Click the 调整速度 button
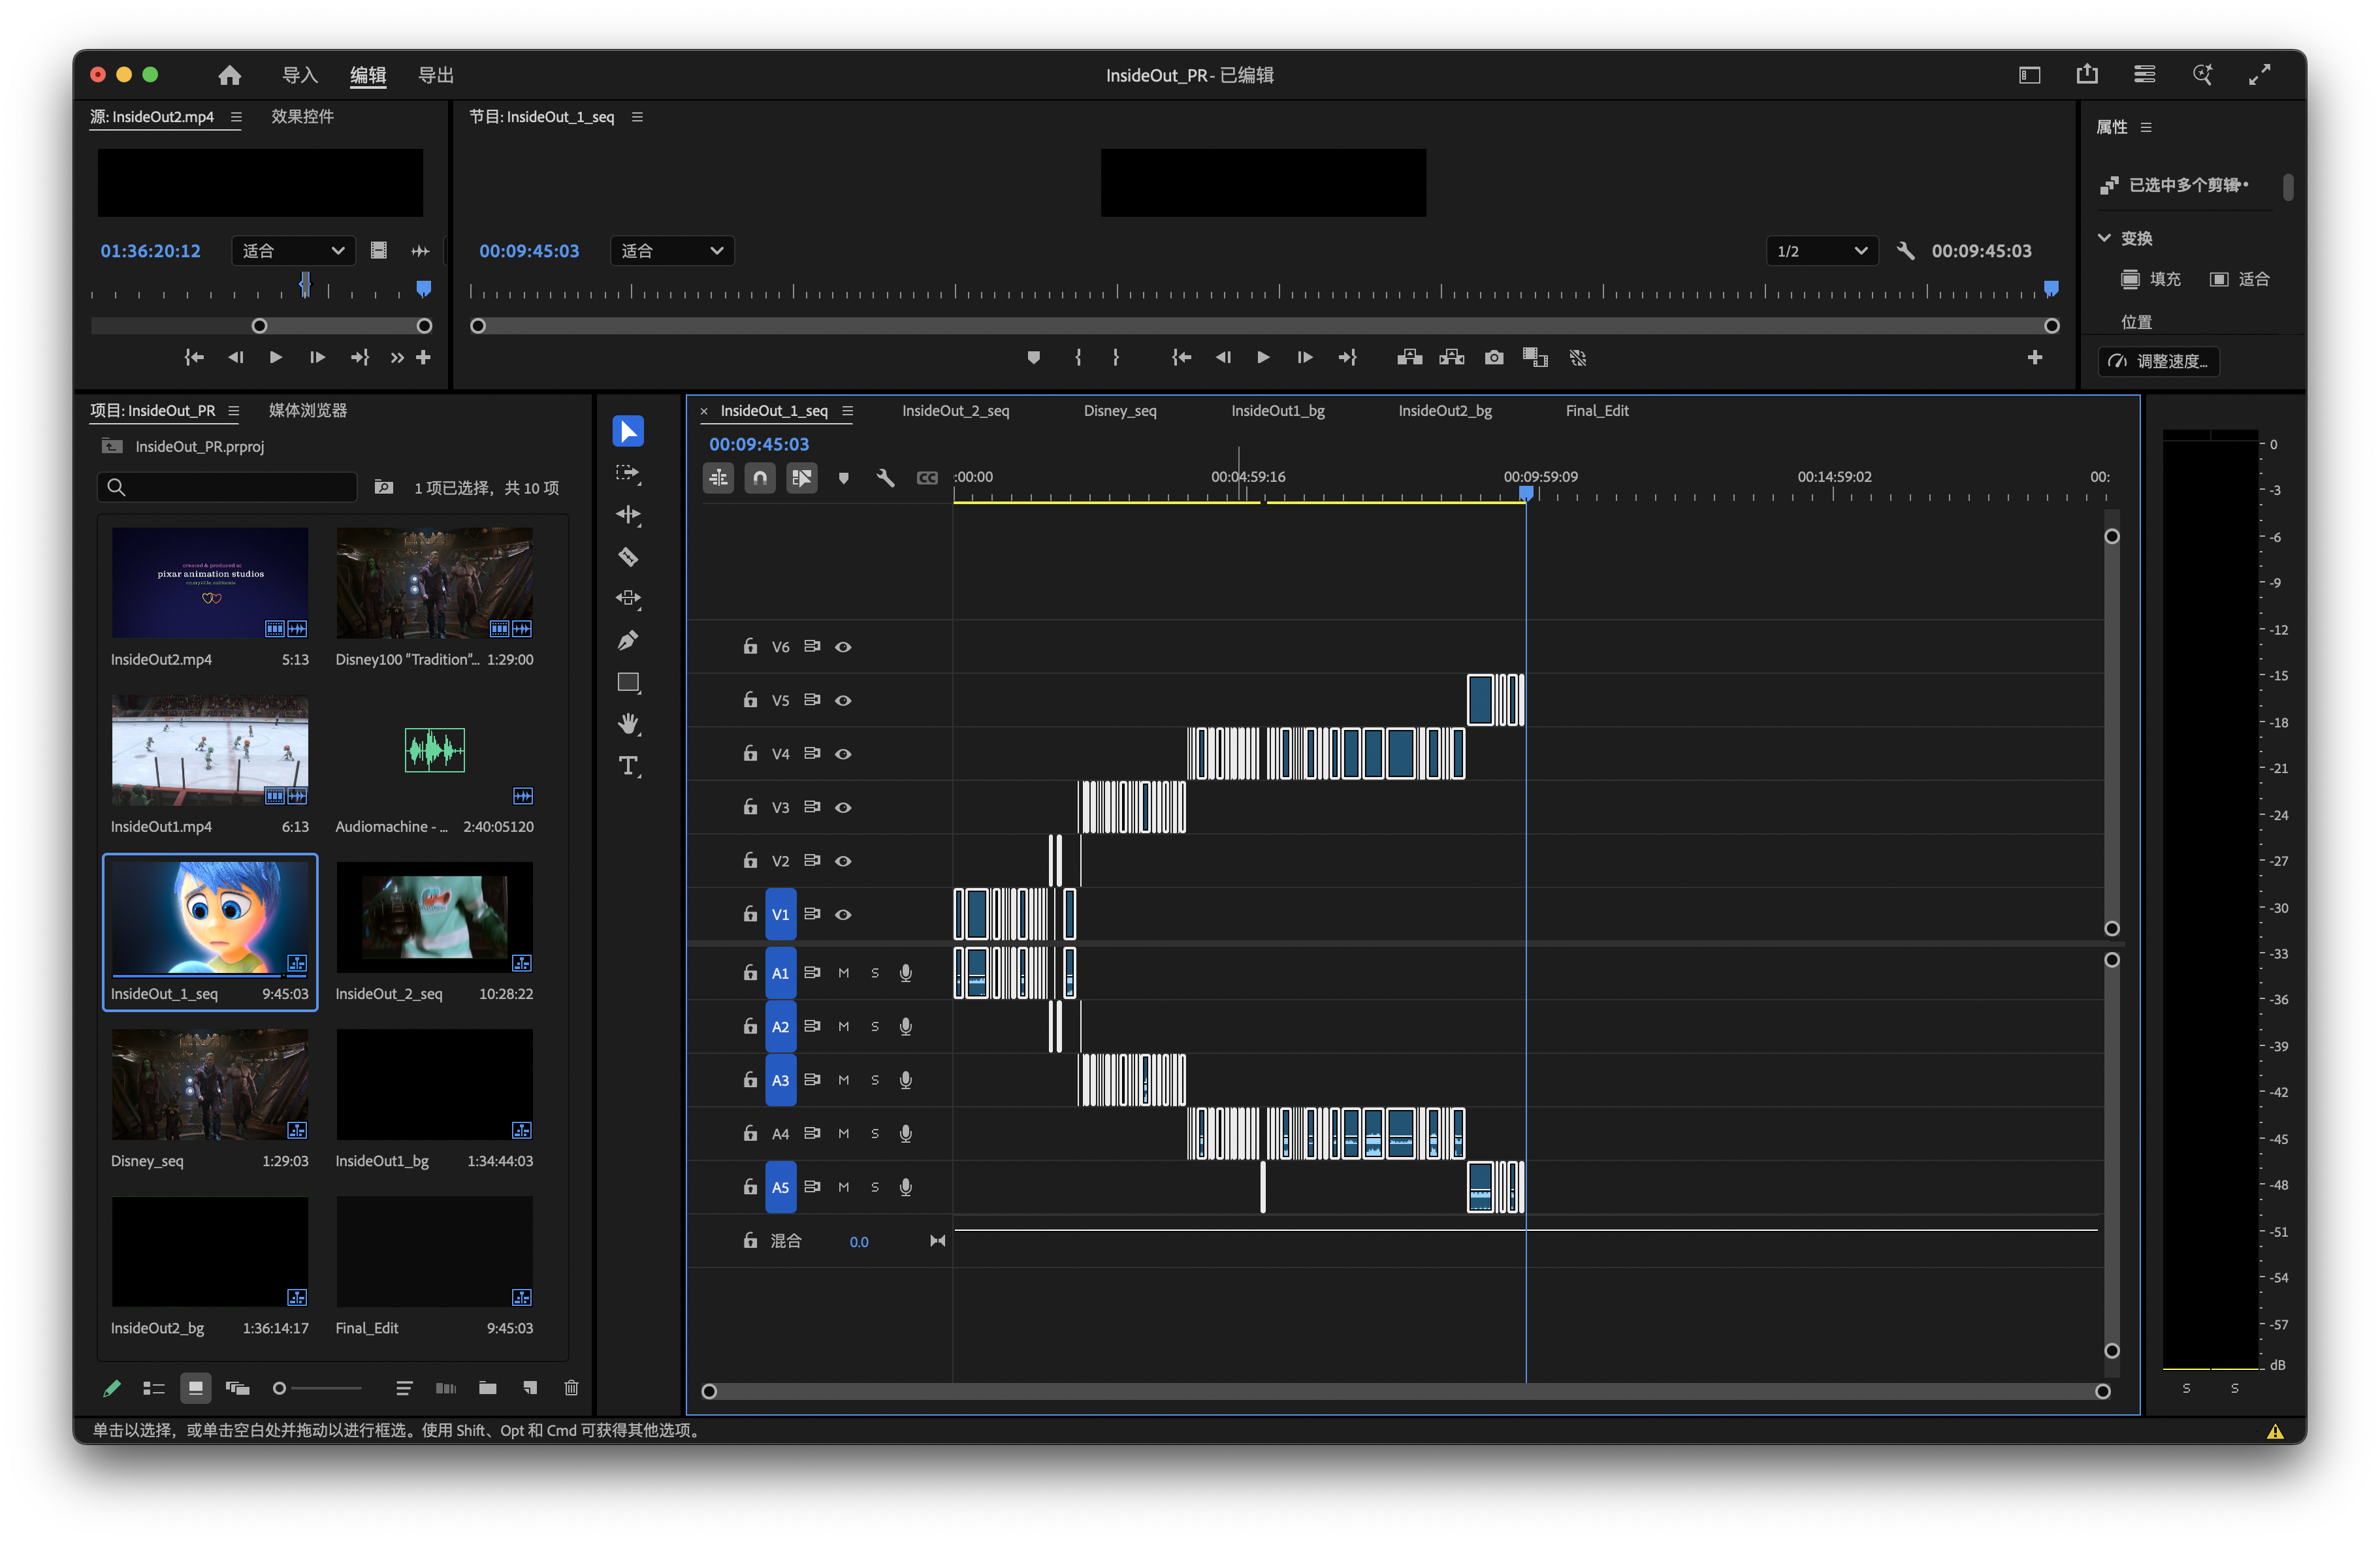The image size is (2380, 1541). (x=2158, y=361)
